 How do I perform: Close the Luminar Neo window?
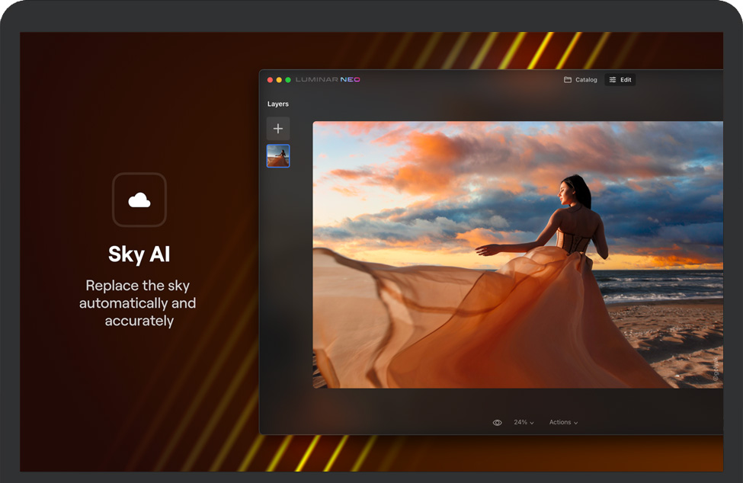[x=270, y=80]
